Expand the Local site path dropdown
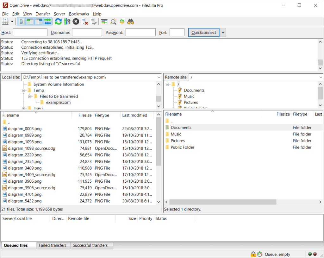Screen dimensions: 324x258 click(x=159, y=77)
